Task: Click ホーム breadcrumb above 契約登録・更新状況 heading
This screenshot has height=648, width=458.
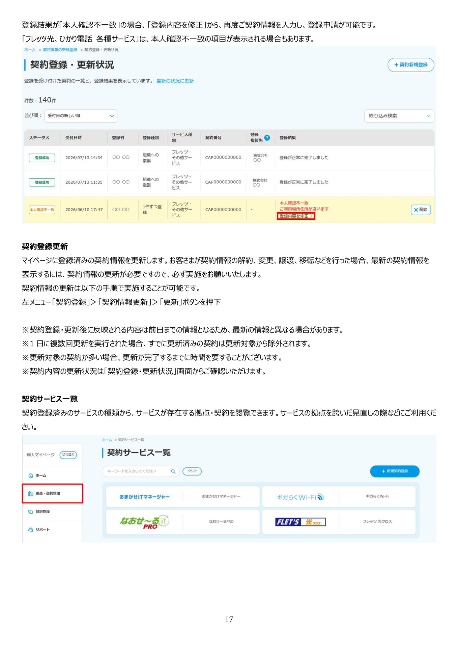Action: click(x=30, y=50)
